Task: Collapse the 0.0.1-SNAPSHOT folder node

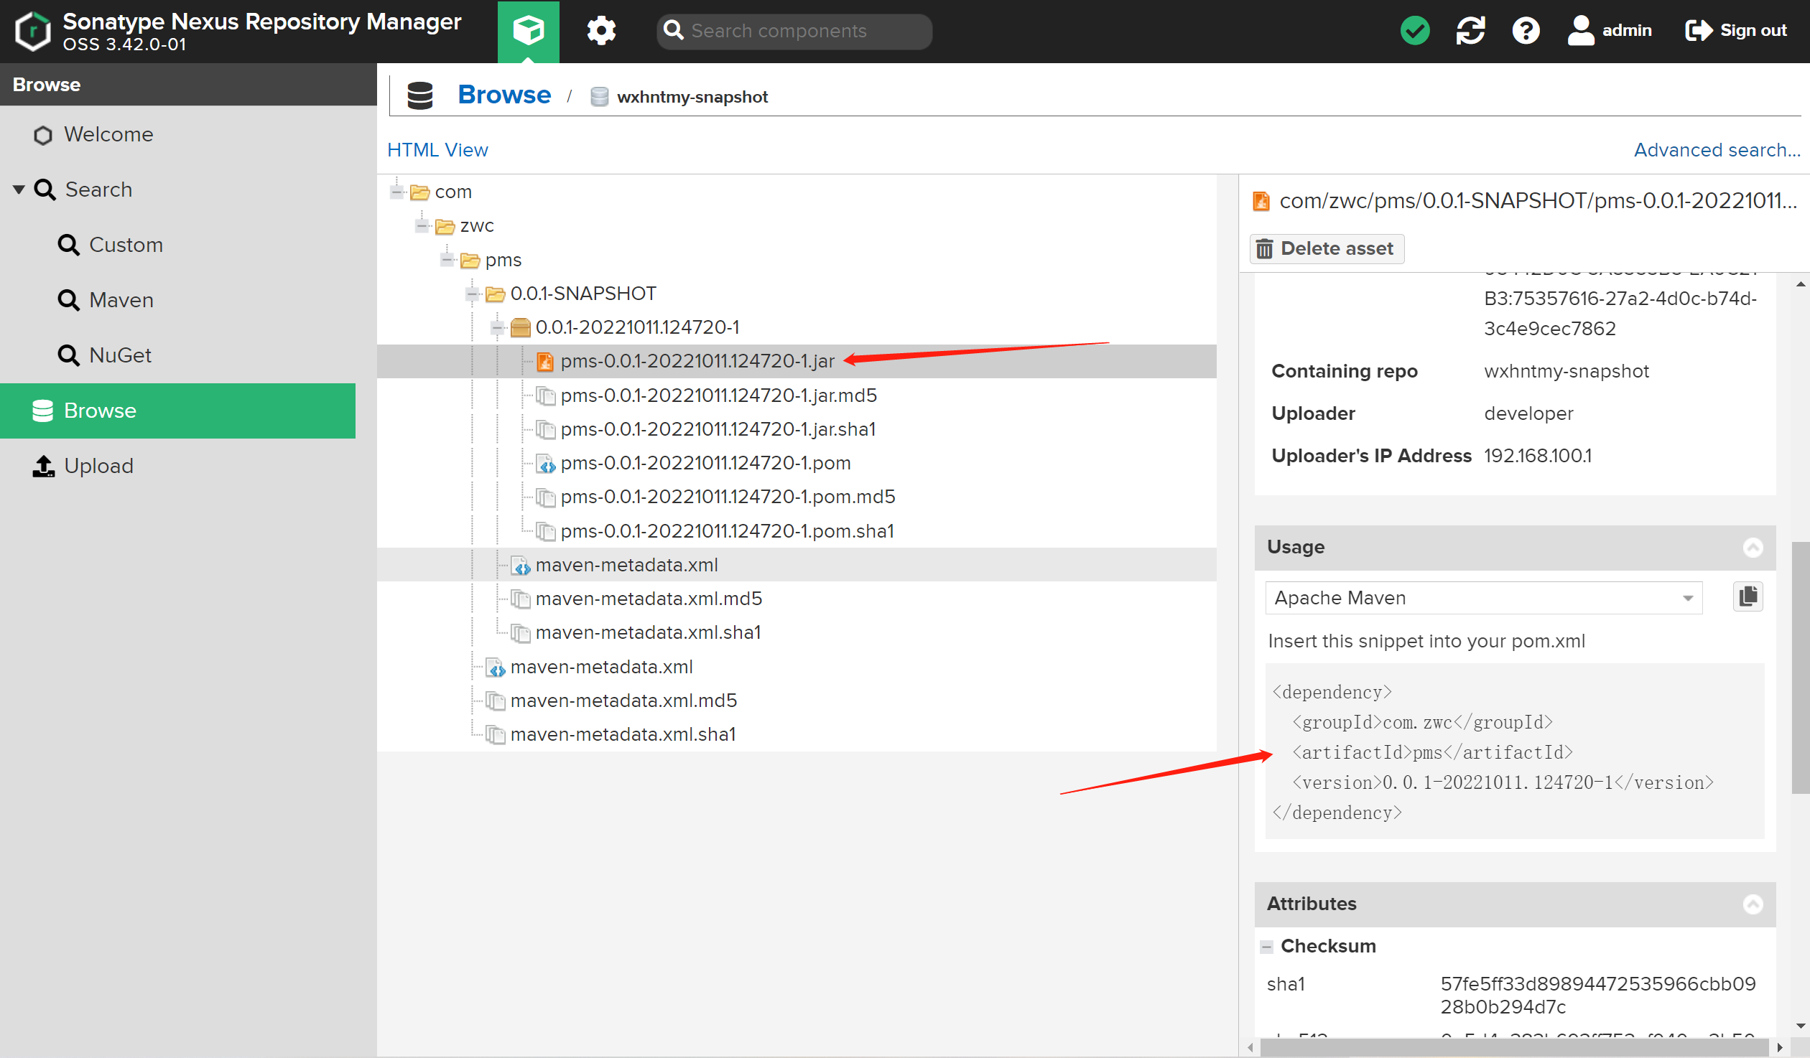Action: (472, 294)
